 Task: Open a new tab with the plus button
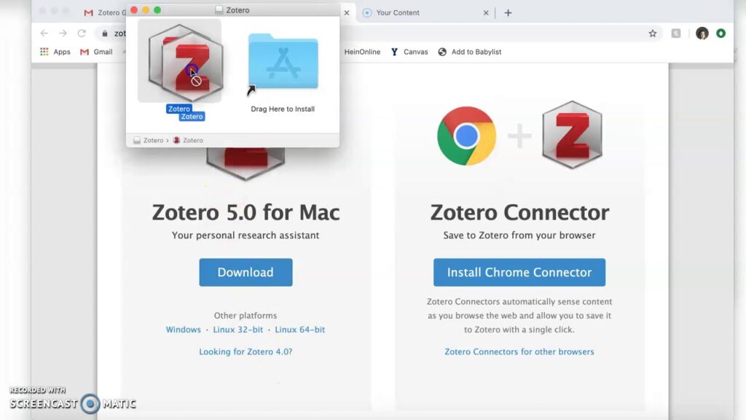(x=508, y=13)
